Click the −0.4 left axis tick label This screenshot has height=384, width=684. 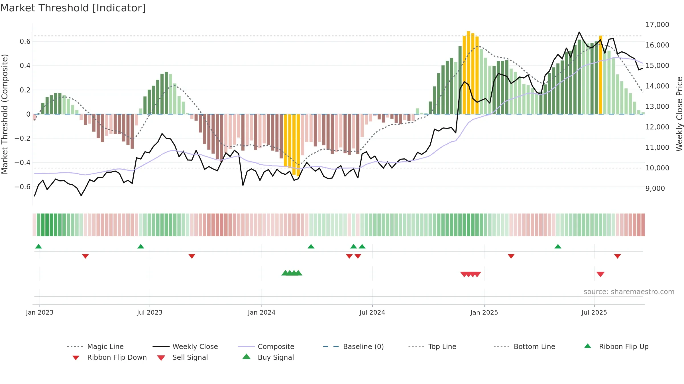pyautogui.click(x=23, y=163)
